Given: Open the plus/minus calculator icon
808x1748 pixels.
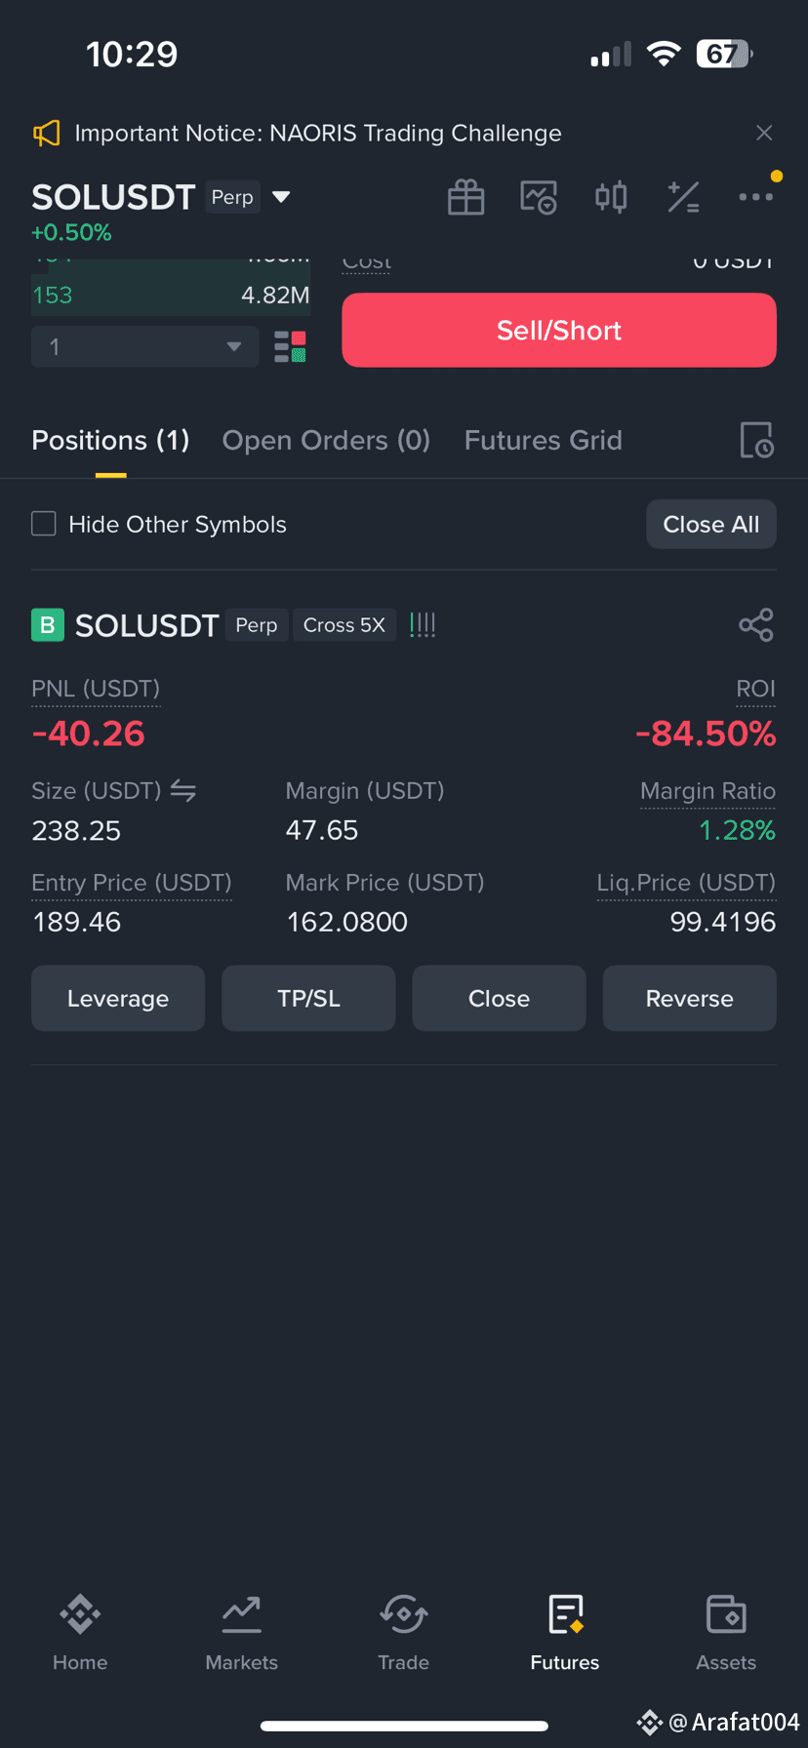Looking at the screenshot, I should pos(683,197).
